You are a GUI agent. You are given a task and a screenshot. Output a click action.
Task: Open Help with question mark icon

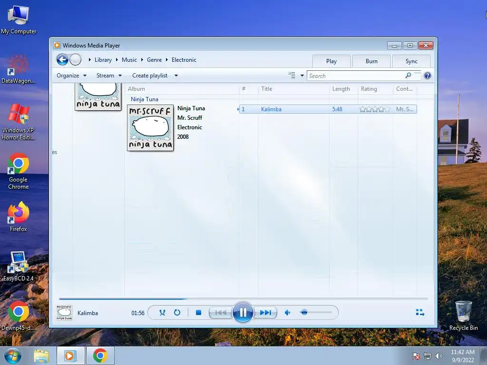click(x=428, y=76)
